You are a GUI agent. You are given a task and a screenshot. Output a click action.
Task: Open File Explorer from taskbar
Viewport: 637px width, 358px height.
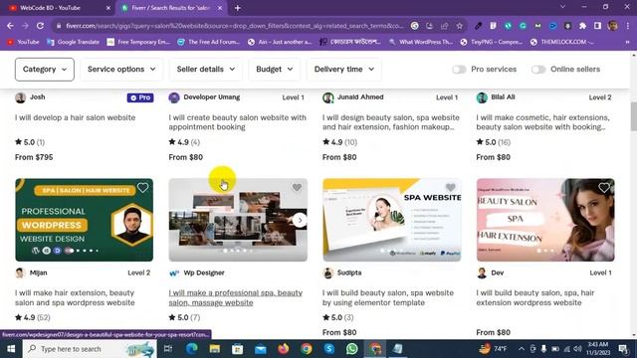click(215, 349)
